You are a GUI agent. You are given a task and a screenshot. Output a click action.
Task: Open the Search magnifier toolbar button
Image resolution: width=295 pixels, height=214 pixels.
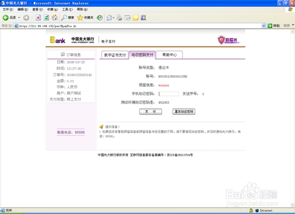pos(68,18)
